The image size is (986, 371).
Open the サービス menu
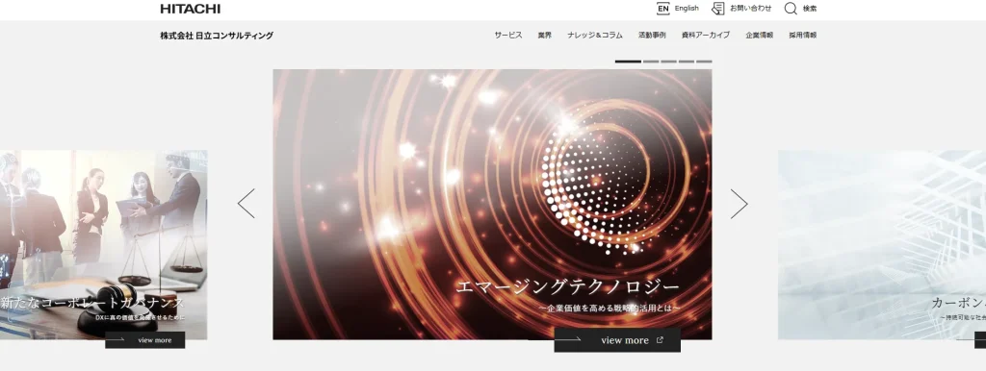tap(508, 36)
